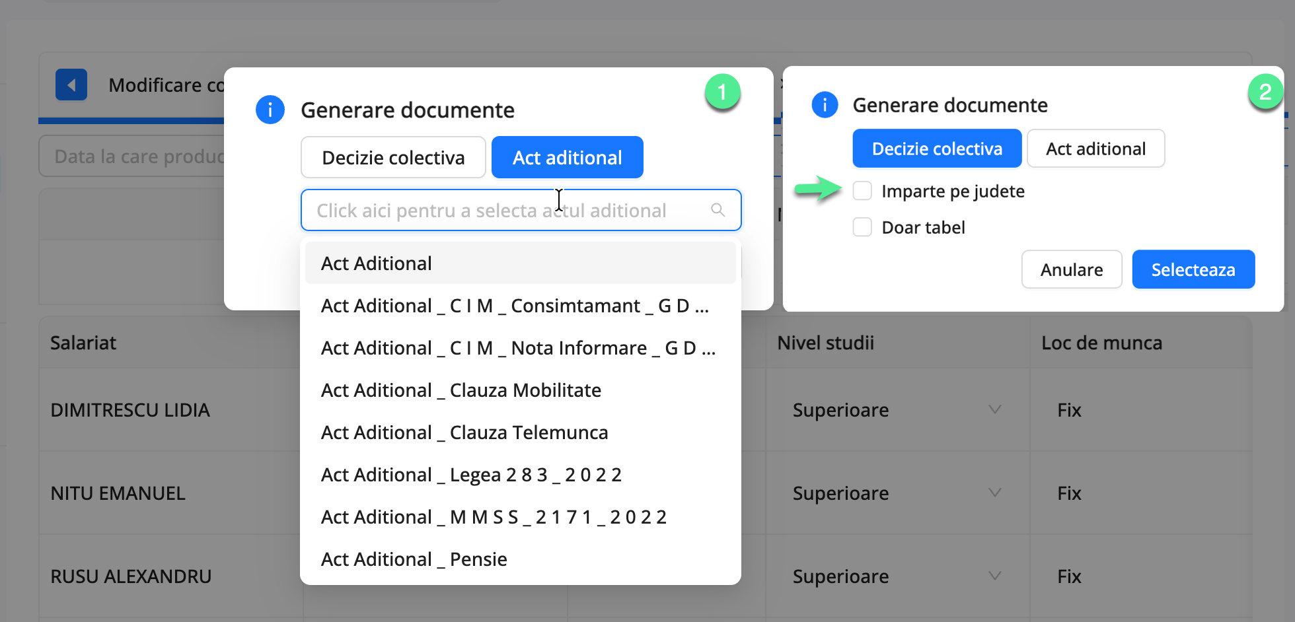Click the blue back arrow navigation icon
Image resolution: width=1295 pixels, height=622 pixels.
click(x=71, y=85)
